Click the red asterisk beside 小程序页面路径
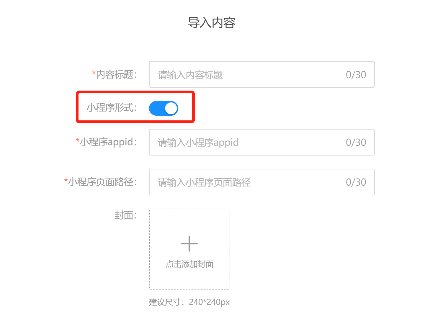Viewport: 430px width, 319px height. pyautogui.click(x=66, y=180)
